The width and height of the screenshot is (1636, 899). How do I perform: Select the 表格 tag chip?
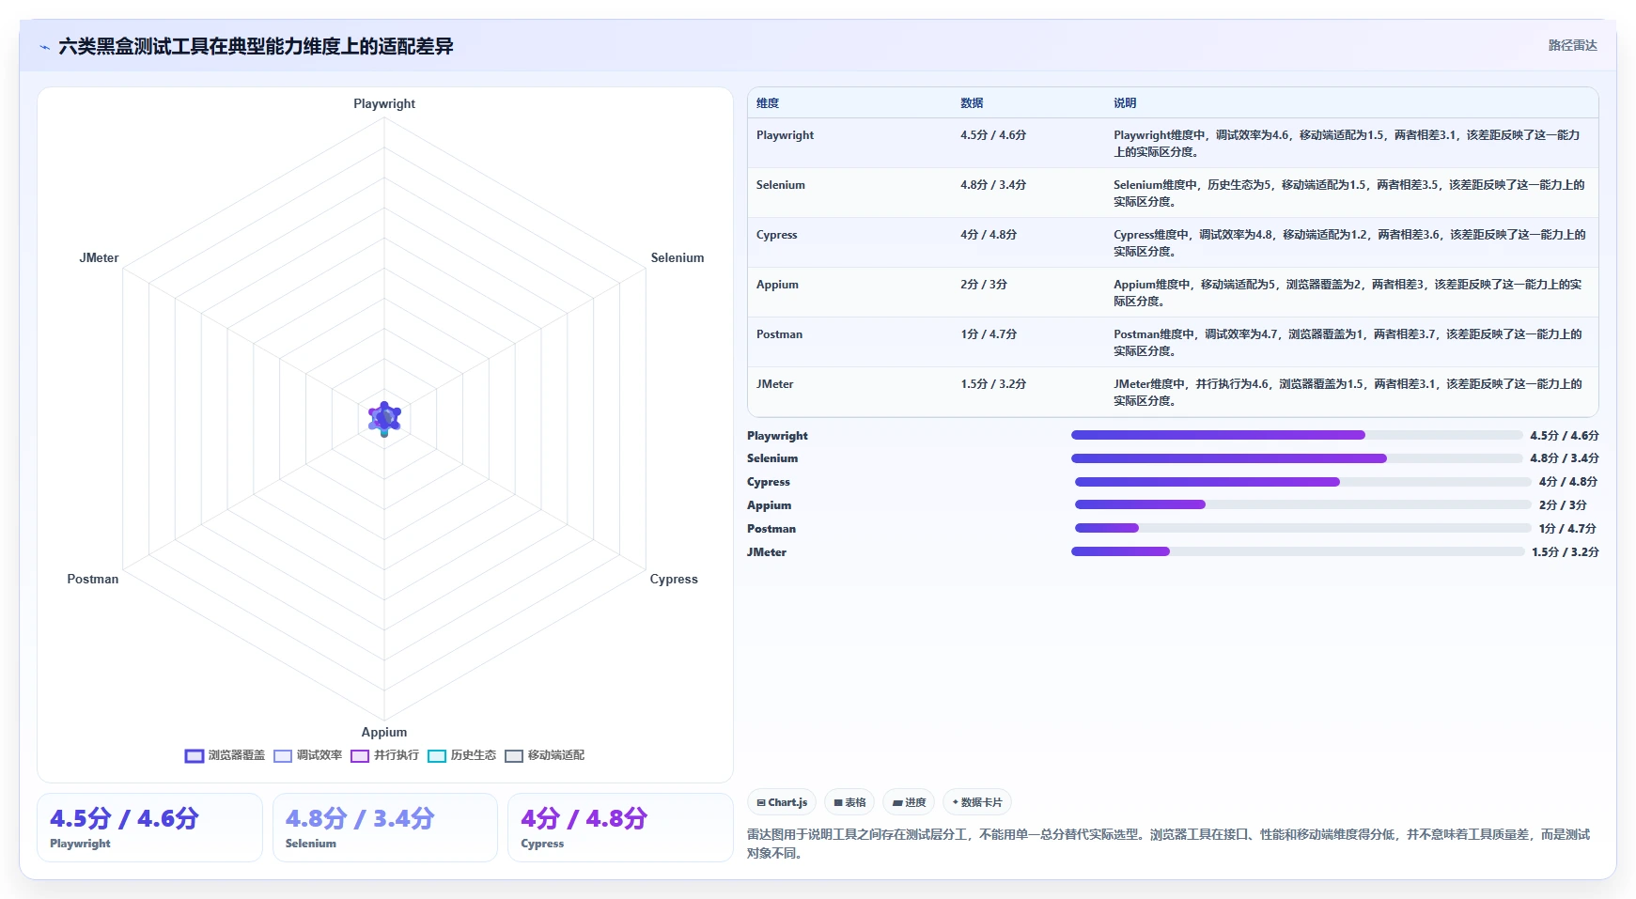pyautogui.click(x=849, y=802)
